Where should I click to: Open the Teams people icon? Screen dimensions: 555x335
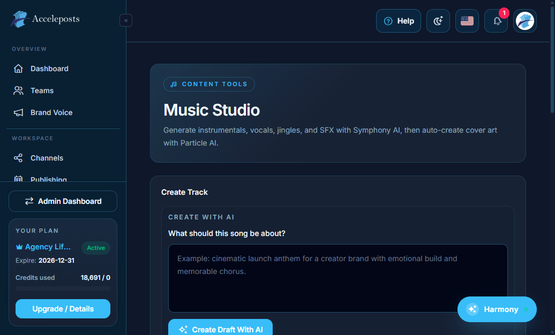(x=18, y=90)
